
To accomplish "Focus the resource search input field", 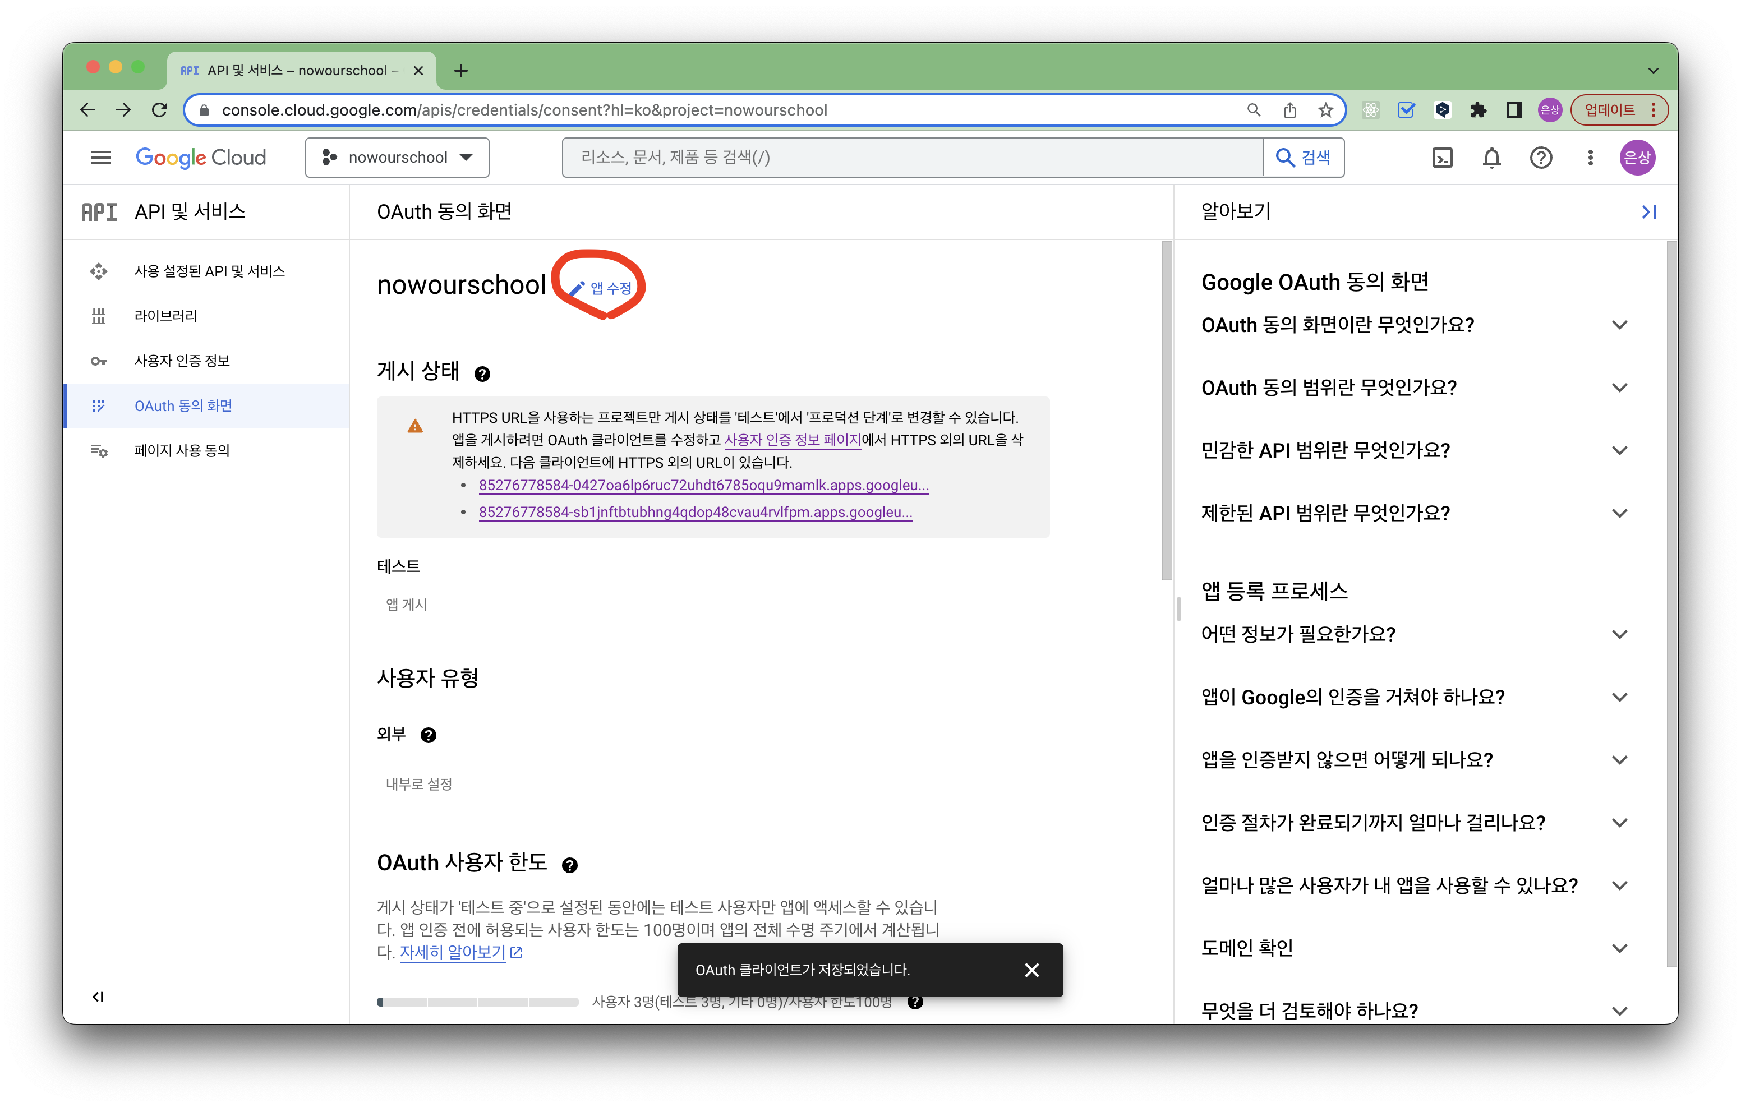I will pyautogui.click(x=913, y=158).
